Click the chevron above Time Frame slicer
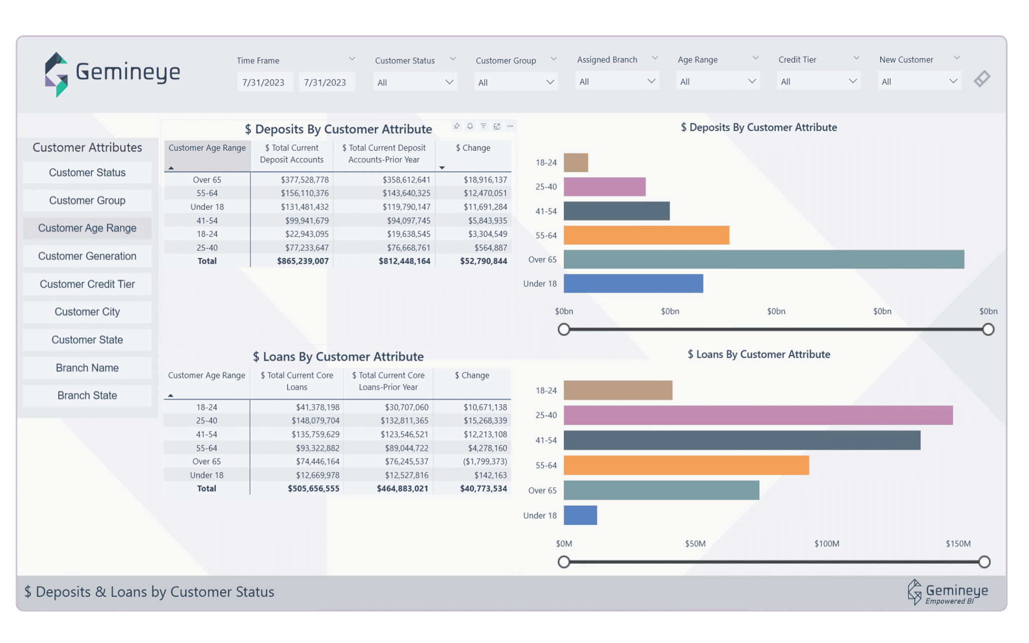 [352, 59]
